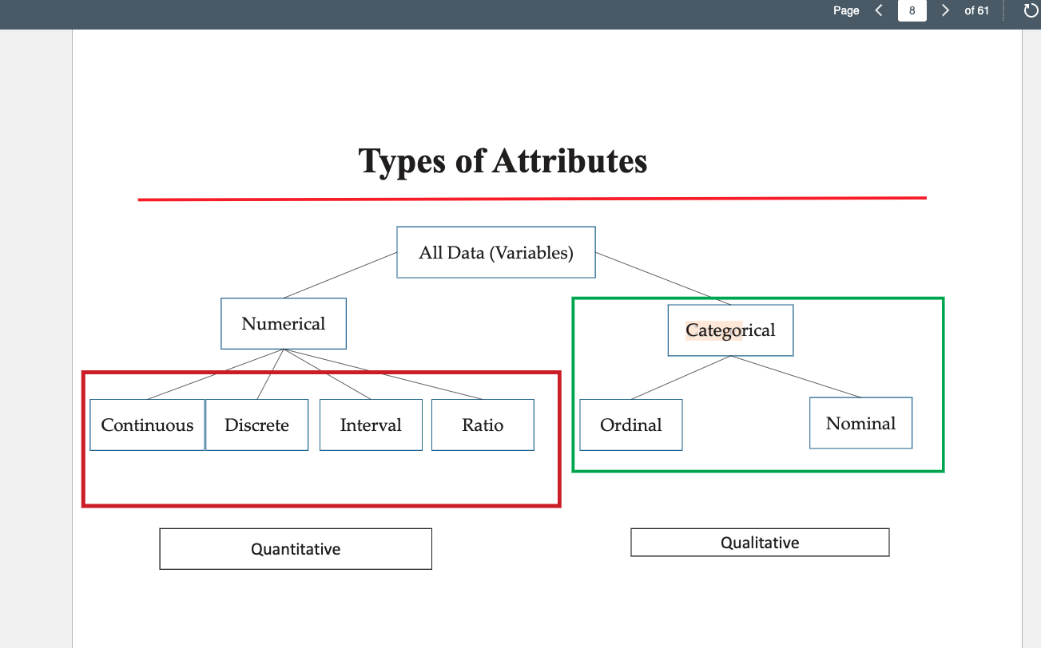Select the 'Continuous' attribute box
The width and height of the screenshot is (1041, 648).
pyautogui.click(x=147, y=425)
